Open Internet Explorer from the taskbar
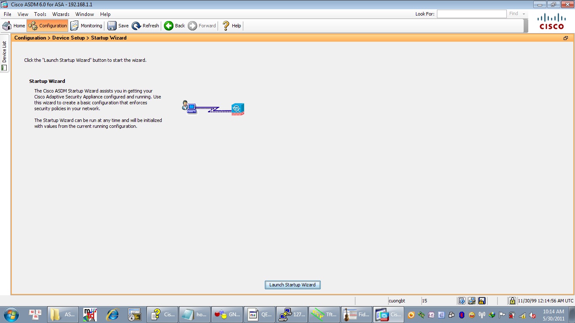 (112, 314)
